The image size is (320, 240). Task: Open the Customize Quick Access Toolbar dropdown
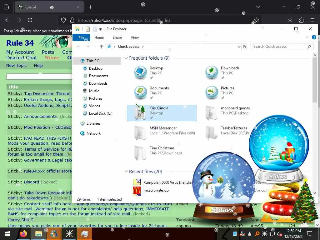(100, 29)
